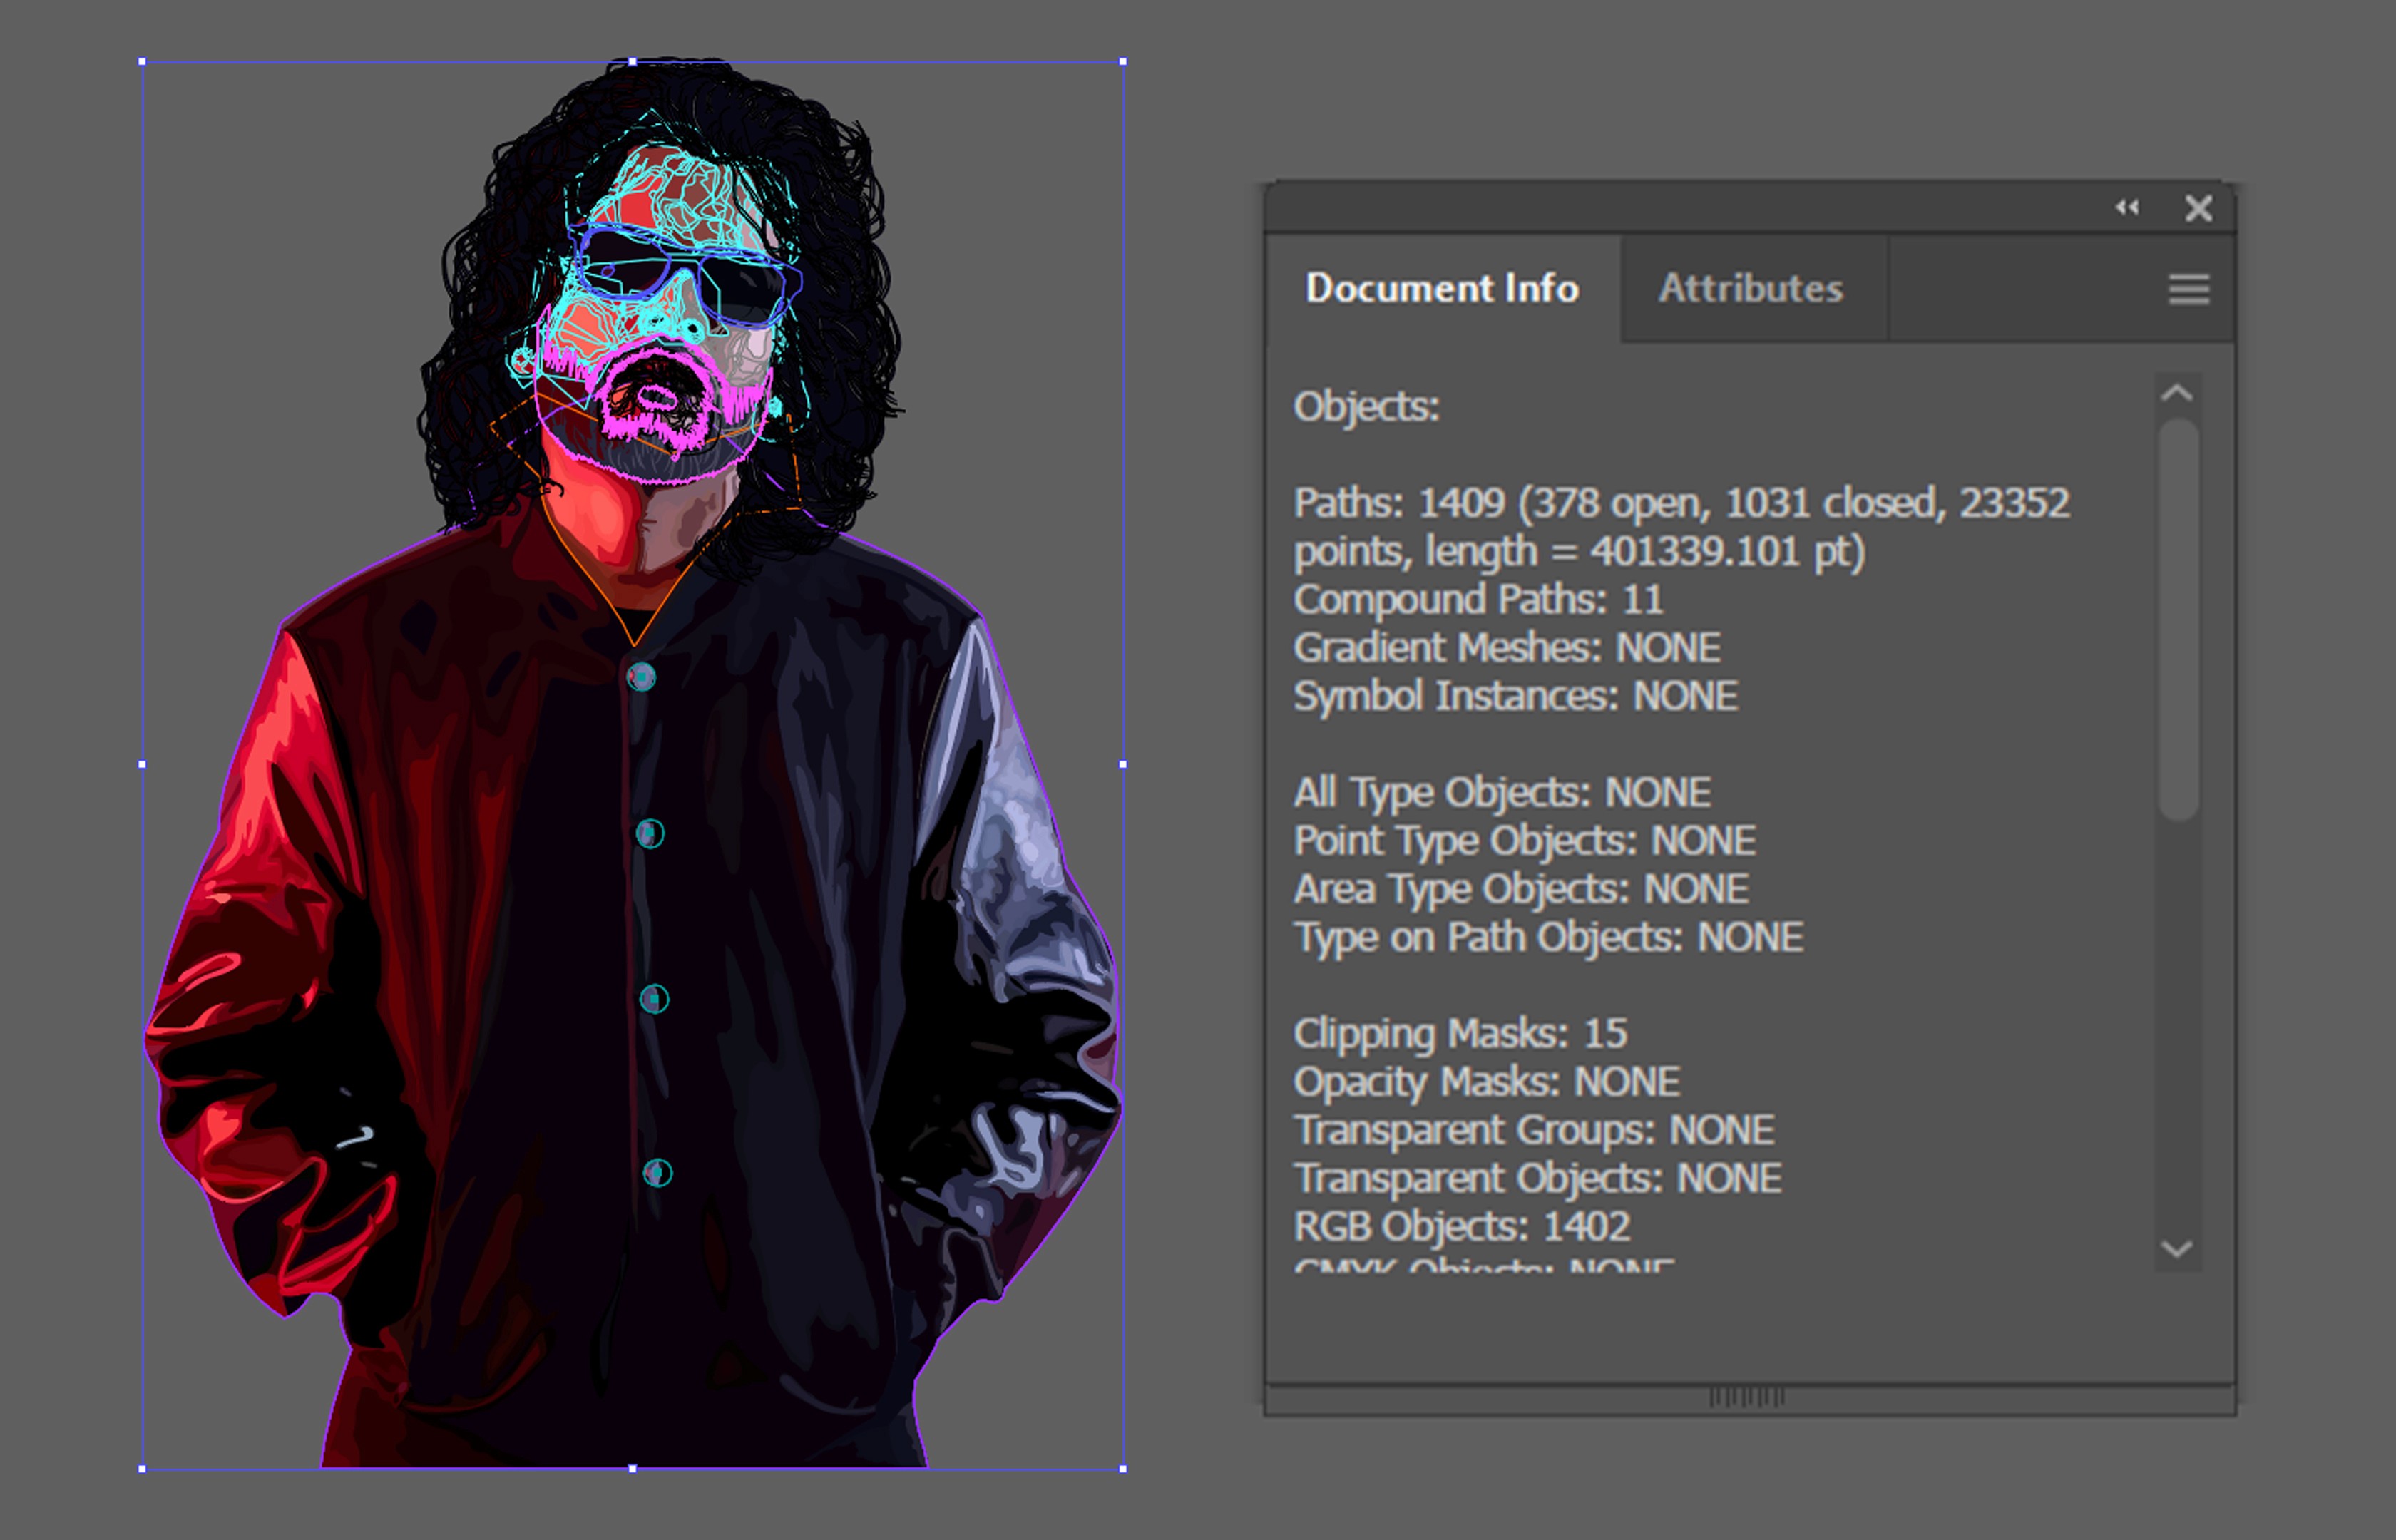Close the Document Info panel
Image resolution: width=2396 pixels, height=1540 pixels.
2198,208
